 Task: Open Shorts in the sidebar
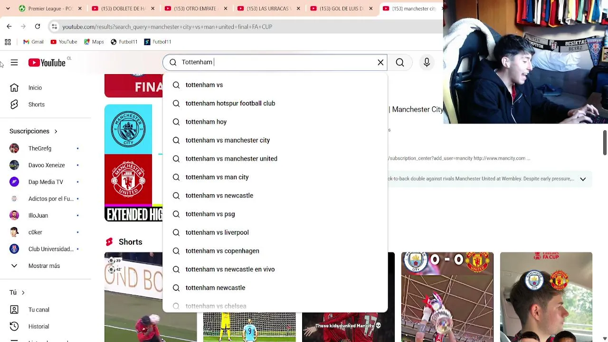[x=46, y=104]
